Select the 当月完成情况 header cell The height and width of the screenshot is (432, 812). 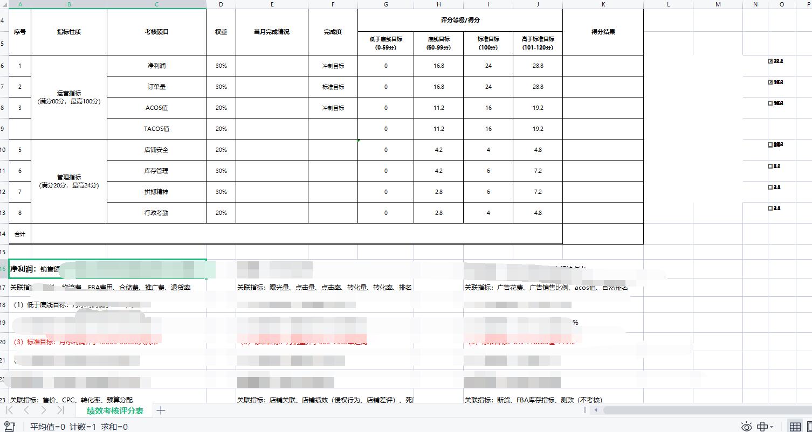272,32
